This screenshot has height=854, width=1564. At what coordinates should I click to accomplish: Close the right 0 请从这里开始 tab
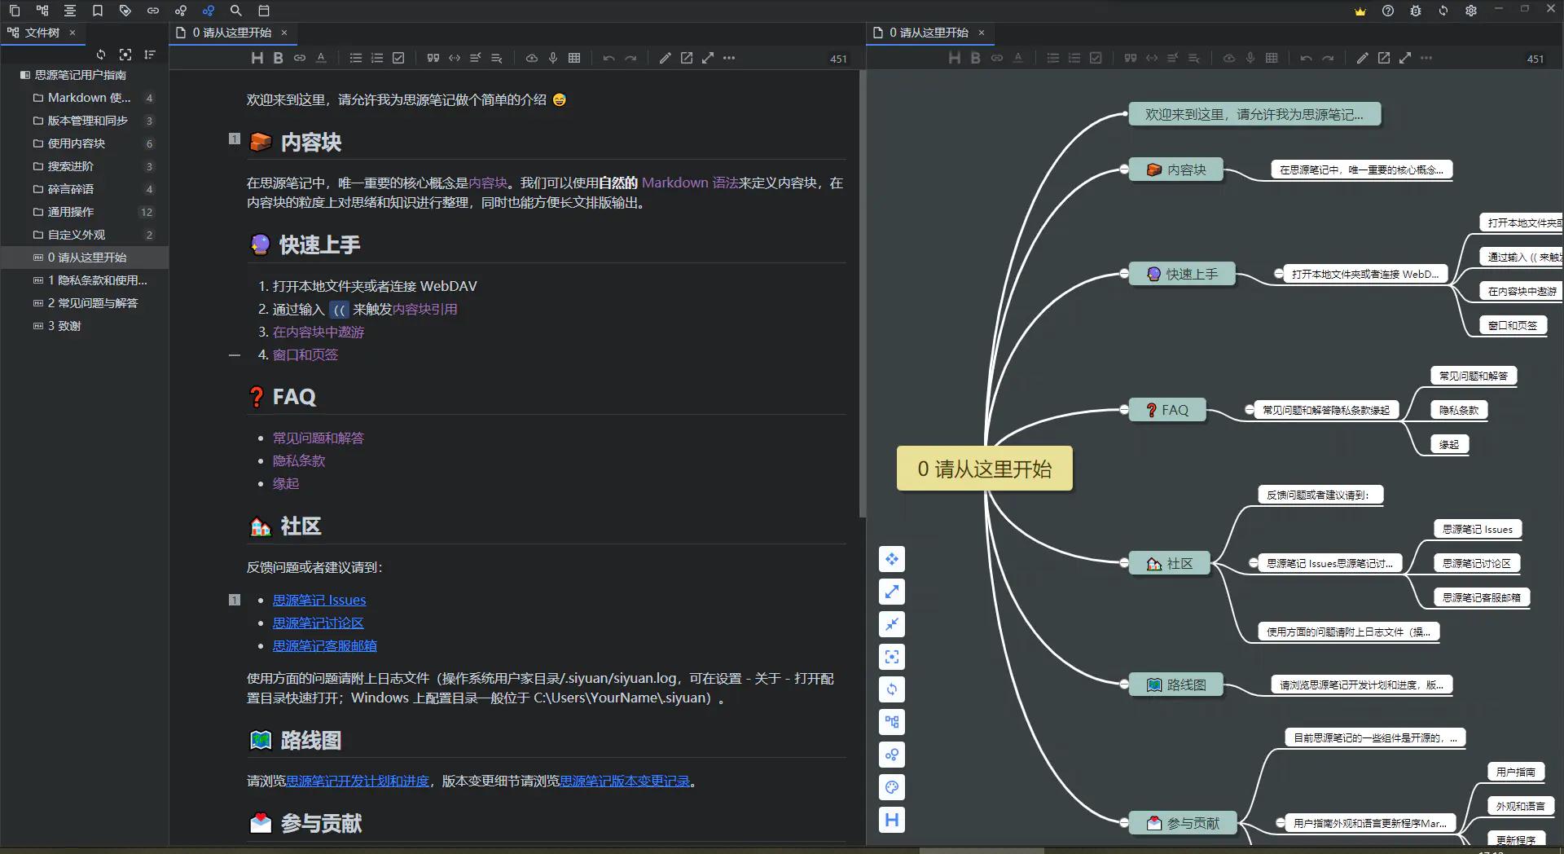click(x=982, y=33)
